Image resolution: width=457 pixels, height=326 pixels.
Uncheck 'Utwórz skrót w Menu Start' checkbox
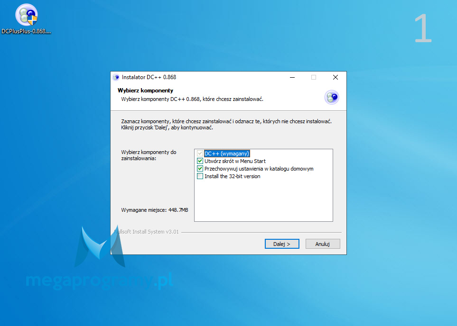[x=200, y=161]
